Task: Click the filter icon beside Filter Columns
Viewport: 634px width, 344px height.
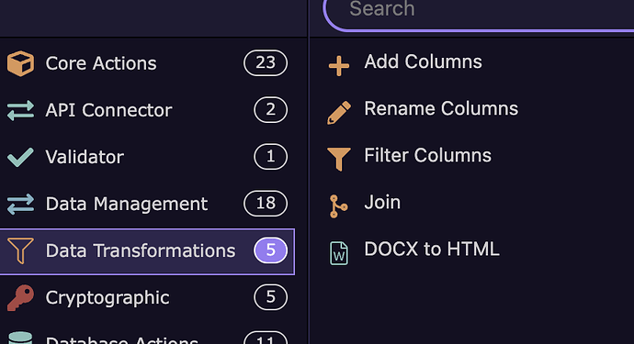Action: click(x=339, y=159)
